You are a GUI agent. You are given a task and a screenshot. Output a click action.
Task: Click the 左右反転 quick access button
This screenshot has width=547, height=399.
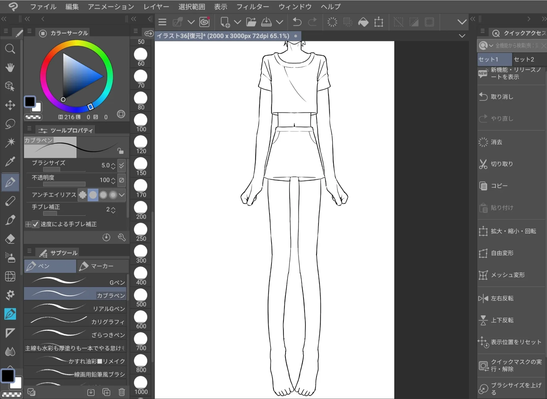502,298
